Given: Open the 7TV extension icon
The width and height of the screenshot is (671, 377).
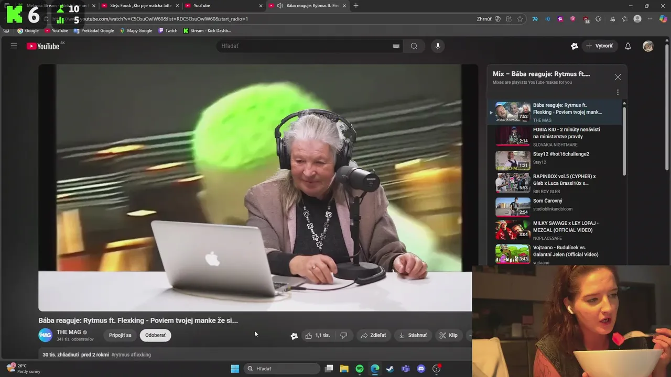Looking at the screenshot, I should coord(535,19).
